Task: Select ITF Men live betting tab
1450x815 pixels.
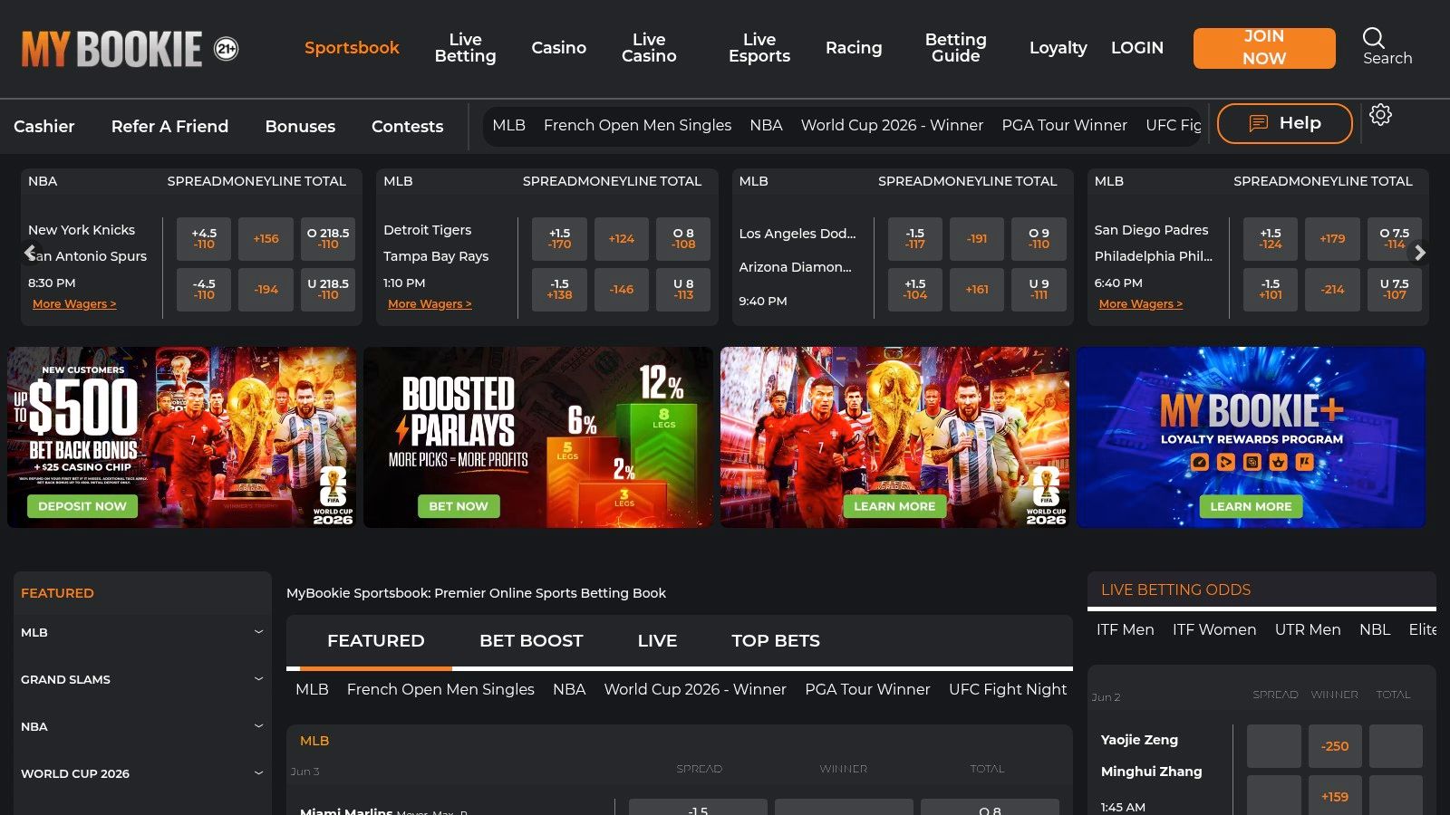Action: 1125,629
